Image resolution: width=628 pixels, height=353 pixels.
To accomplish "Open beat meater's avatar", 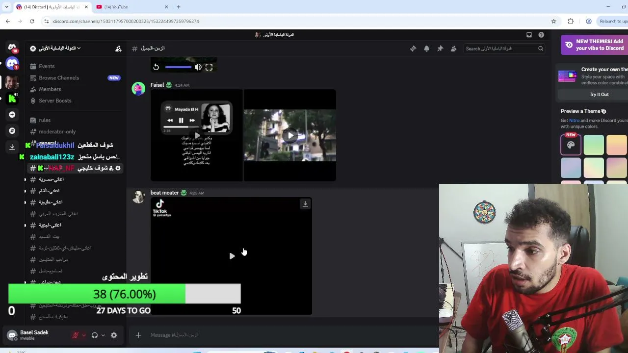I will 138,197.
